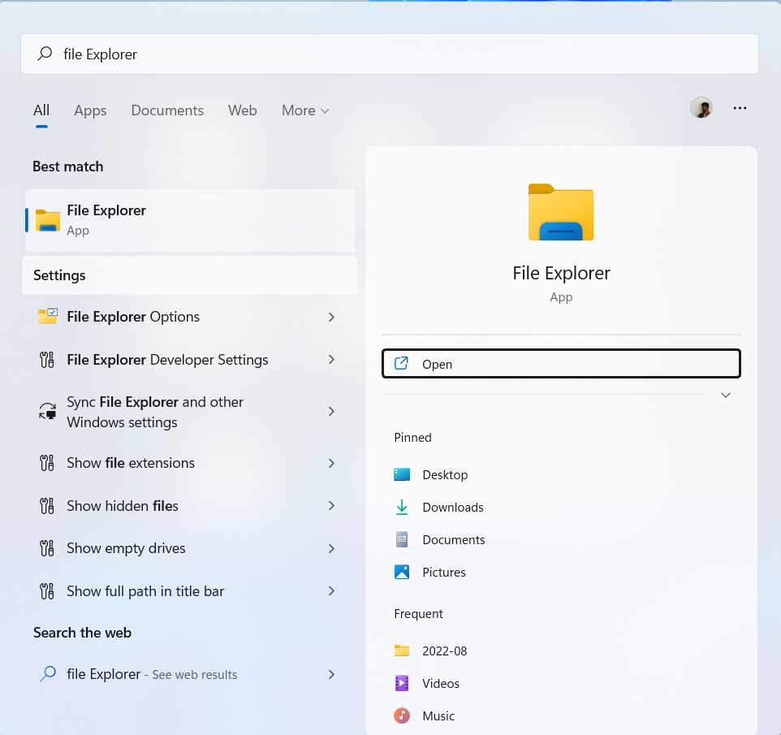Select the Pictures pinned folder icon
The height and width of the screenshot is (735, 781).
coord(402,573)
